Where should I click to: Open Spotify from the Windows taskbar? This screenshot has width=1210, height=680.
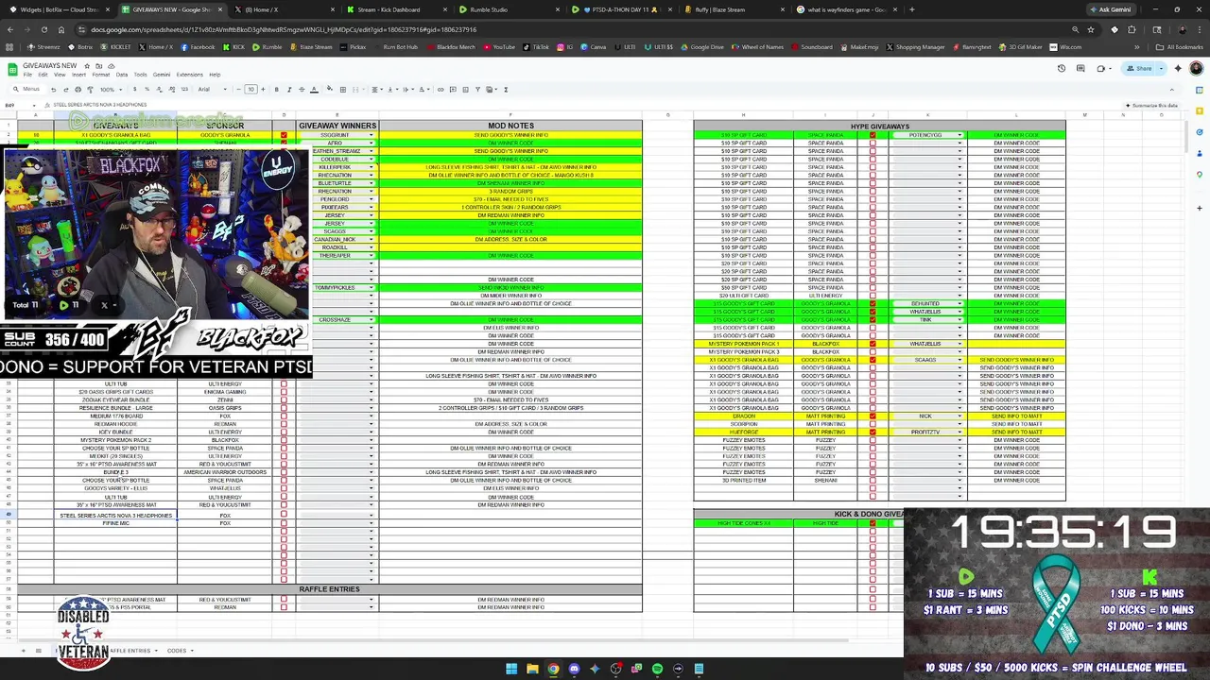click(x=657, y=670)
